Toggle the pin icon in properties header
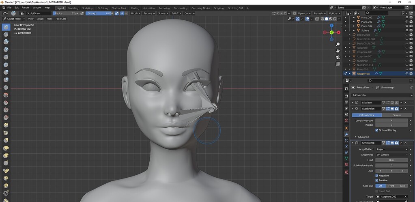 point(411,87)
